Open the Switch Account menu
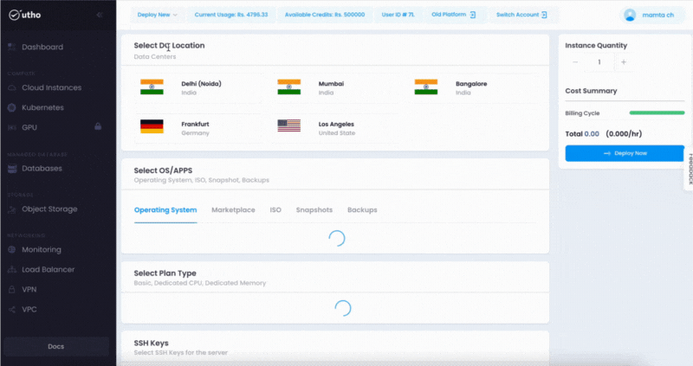The width and height of the screenshot is (693, 366). pyautogui.click(x=521, y=15)
